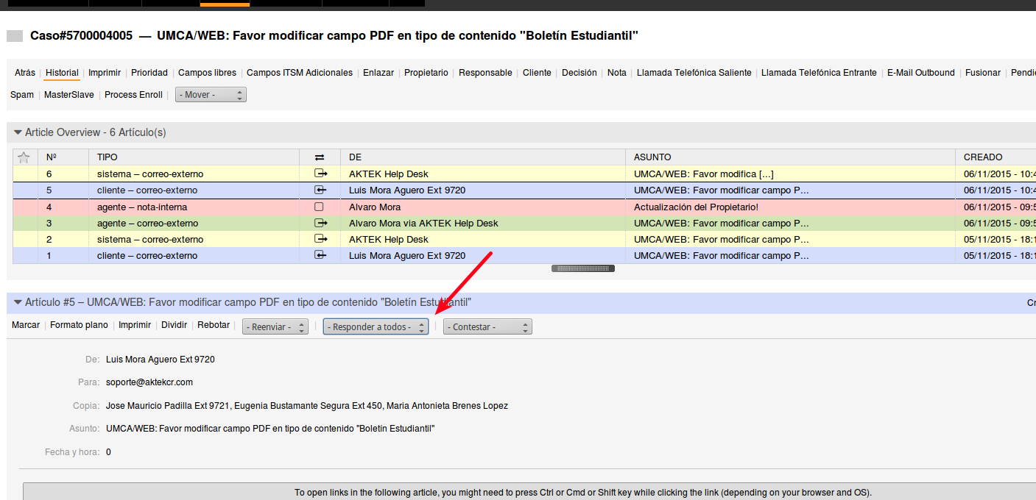Open the Reenviar dropdown
1036x500 pixels.
point(275,327)
